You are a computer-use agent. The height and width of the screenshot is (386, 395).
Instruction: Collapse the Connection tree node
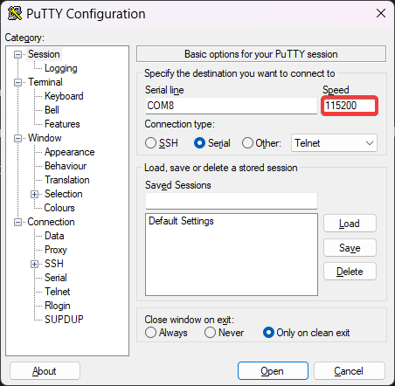point(17,222)
